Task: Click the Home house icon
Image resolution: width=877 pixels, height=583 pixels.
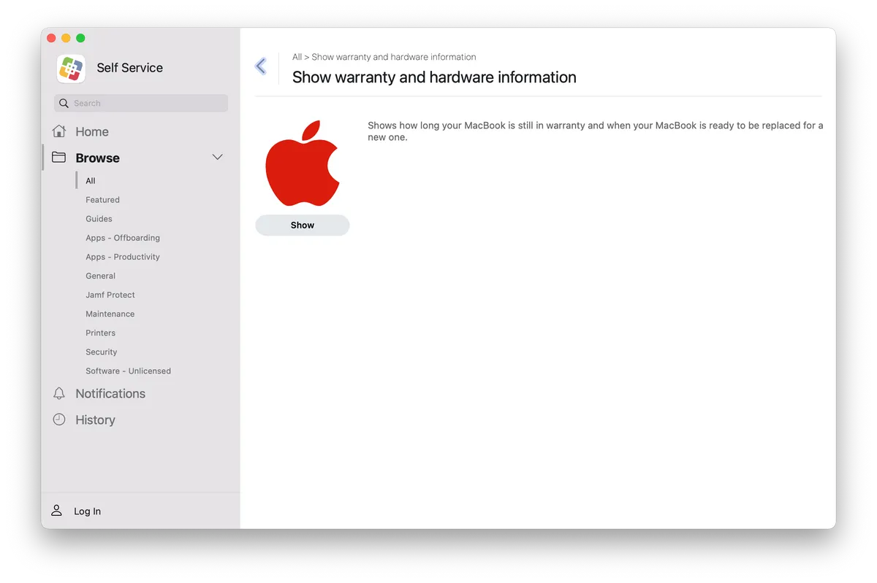Action: point(59,131)
